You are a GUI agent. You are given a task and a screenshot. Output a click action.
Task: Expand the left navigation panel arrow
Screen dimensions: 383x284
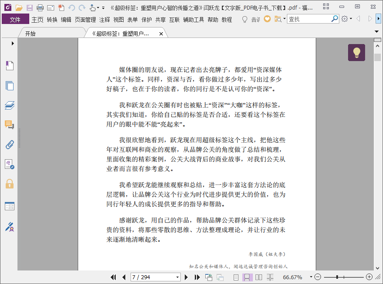13,44
